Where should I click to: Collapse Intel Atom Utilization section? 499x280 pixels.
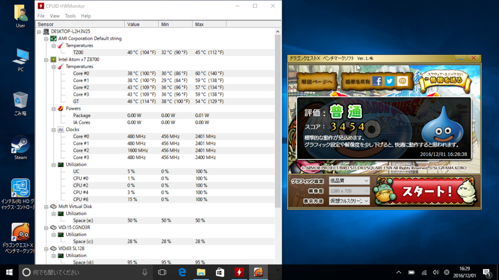tap(54, 164)
